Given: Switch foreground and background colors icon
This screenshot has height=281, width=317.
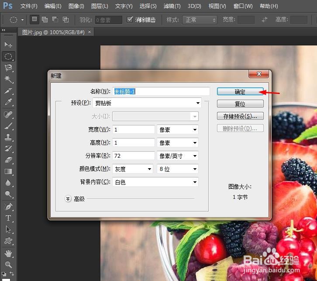Looking at the screenshot, I should pyautogui.click(x=12, y=274).
